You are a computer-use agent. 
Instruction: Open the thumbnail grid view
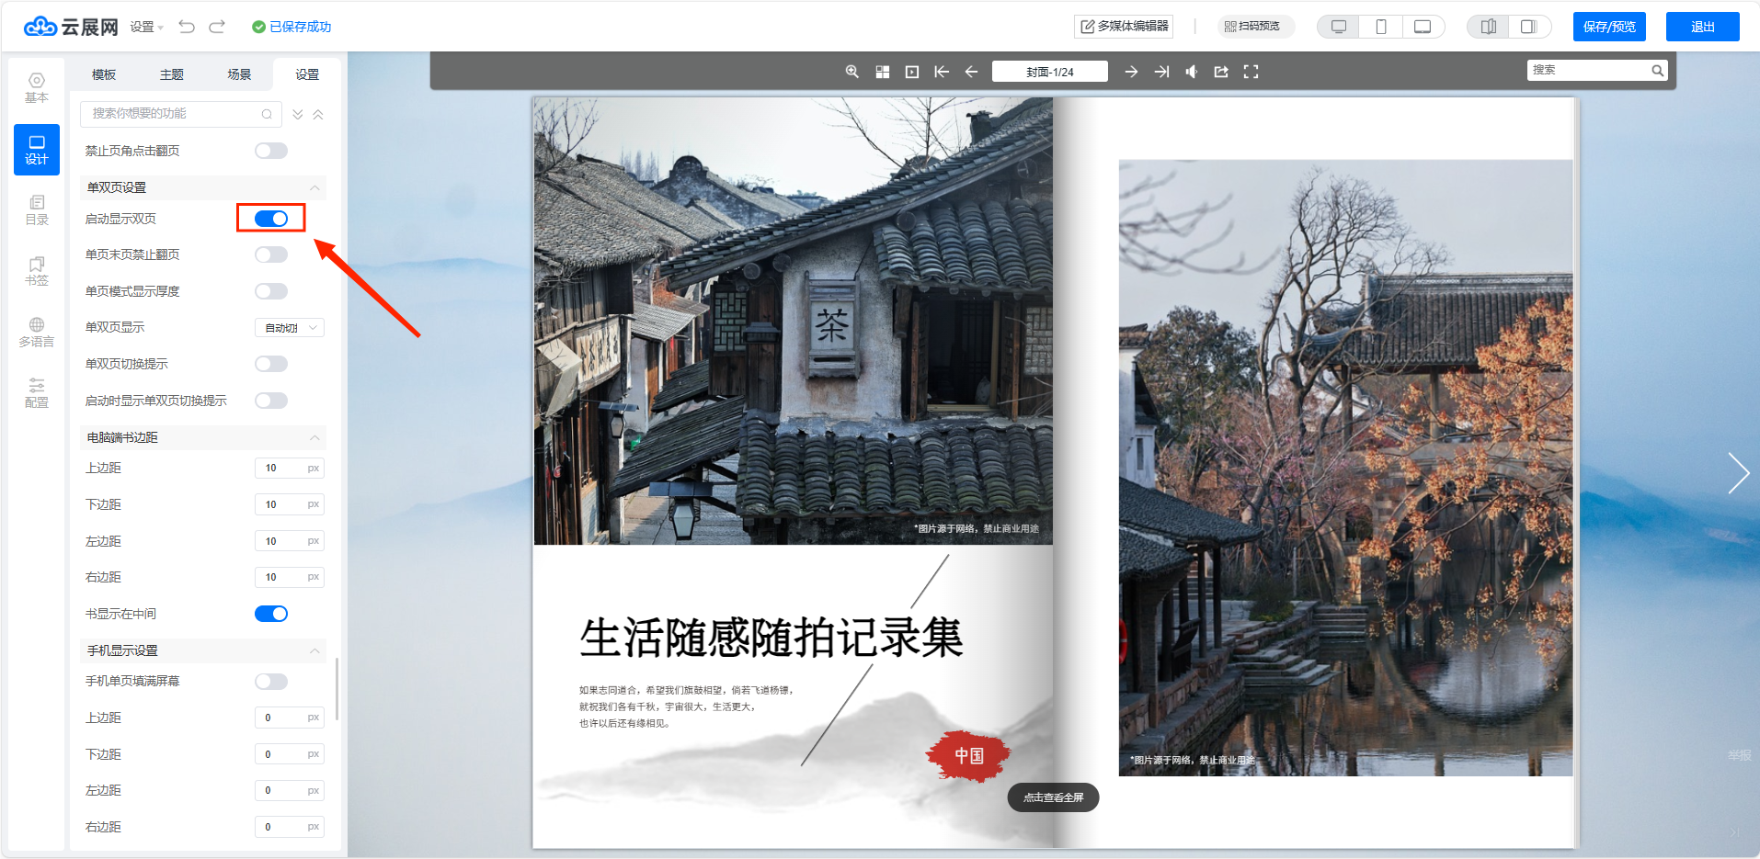pos(882,72)
